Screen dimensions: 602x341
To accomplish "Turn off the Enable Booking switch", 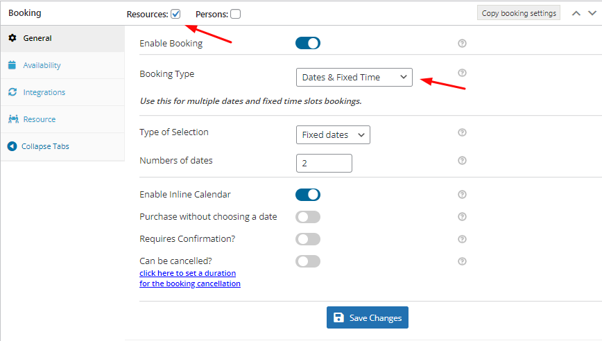I will [308, 44].
